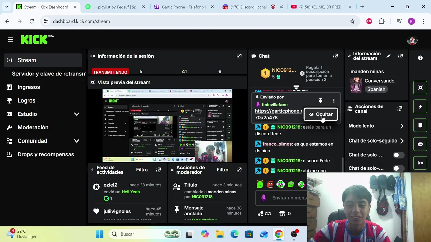Pop out the Acciones de moderador panel

pos(239,170)
